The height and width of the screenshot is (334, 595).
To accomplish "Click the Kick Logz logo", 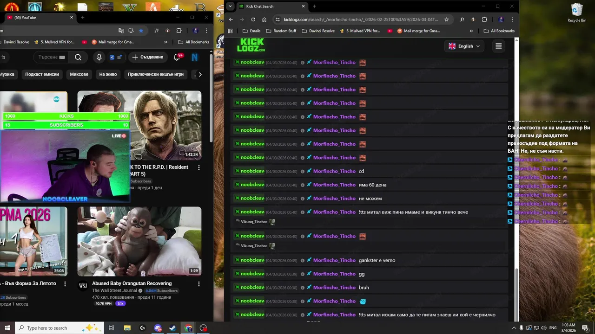I will (251, 45).
